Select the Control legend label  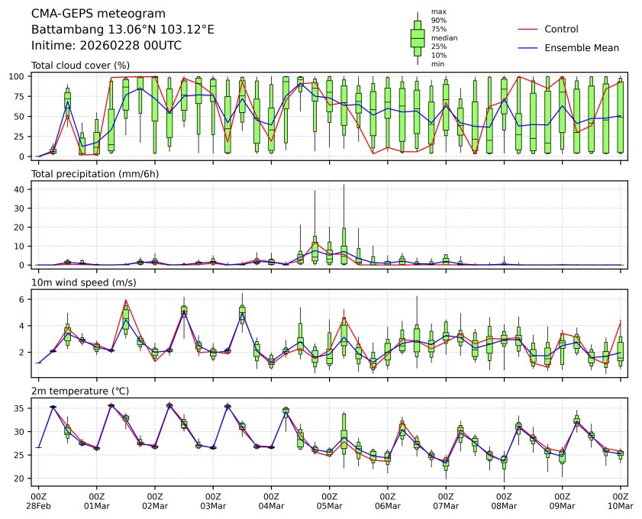point(561,29)
